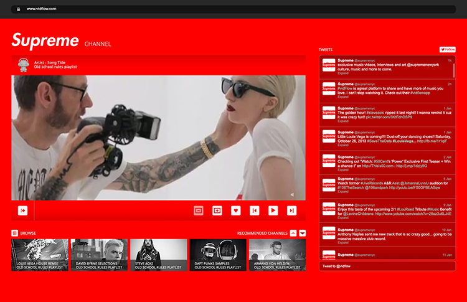Open the http://fb.me/1r1qiF link

432,141
